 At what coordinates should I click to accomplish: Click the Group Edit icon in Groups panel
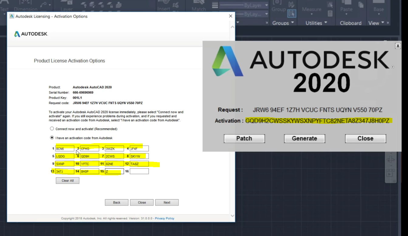pos(291,4)
